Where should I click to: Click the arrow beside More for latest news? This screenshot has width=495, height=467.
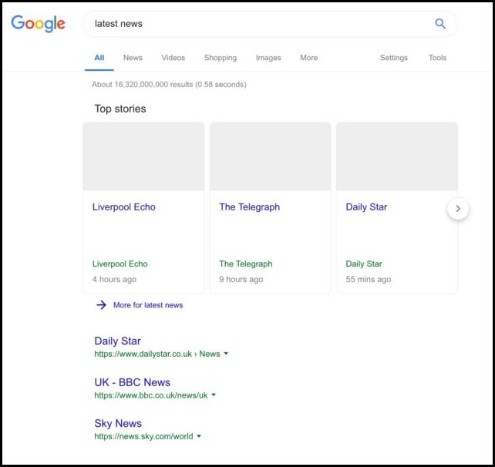click(101, 305)
